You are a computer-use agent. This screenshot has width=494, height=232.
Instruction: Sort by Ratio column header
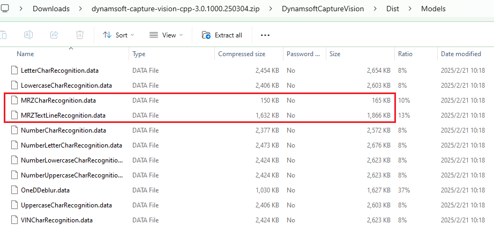tap(405, 54)
